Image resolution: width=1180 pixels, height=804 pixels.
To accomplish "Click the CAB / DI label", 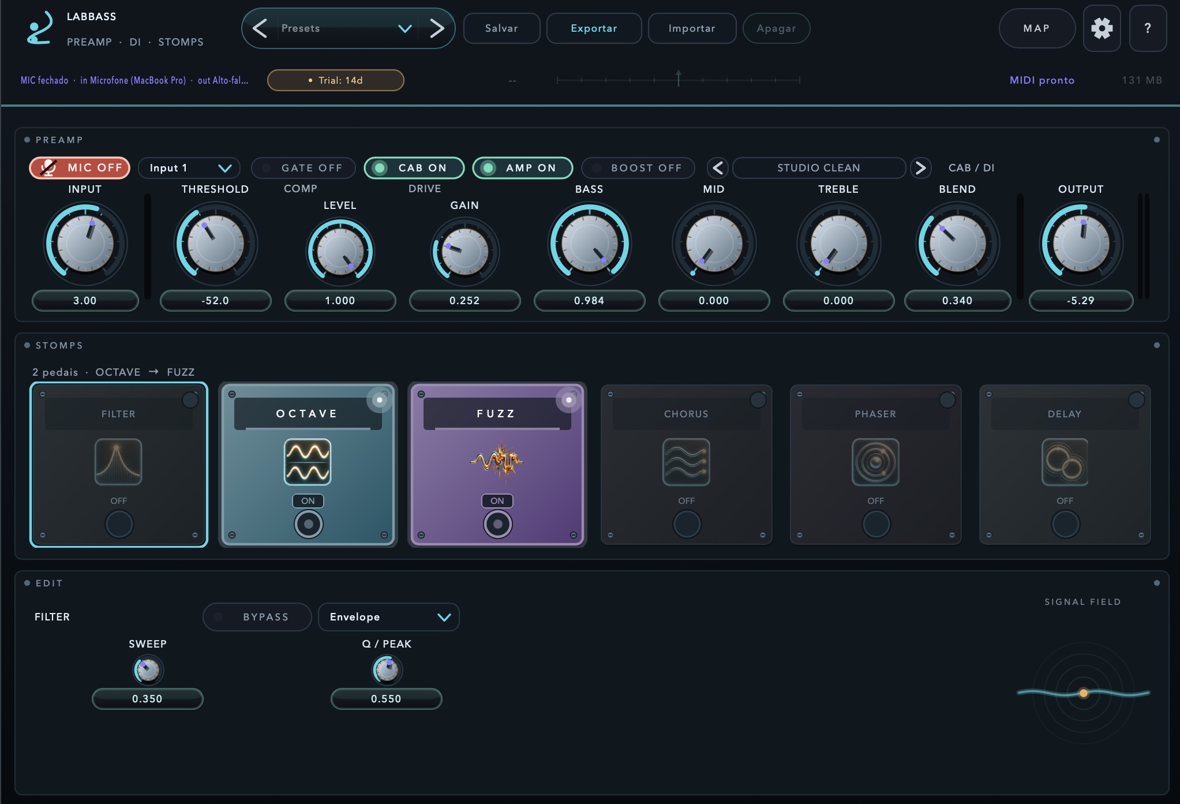I will (x=972, y=168).
